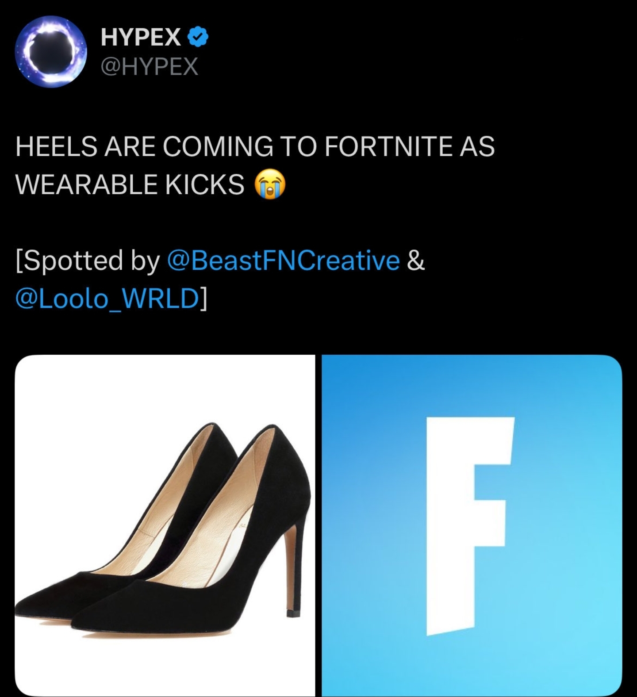The width and height of the screenshot is (637, 697).
Task: Open the @BeastFNCreative mention
Action: tap(284, 260)
